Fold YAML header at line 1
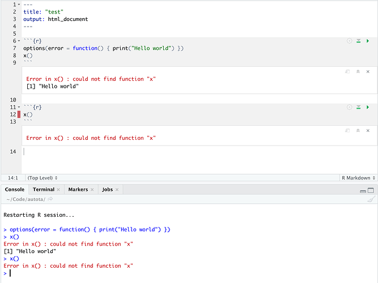This screenshot has width=378, height=283. [19, 5]
